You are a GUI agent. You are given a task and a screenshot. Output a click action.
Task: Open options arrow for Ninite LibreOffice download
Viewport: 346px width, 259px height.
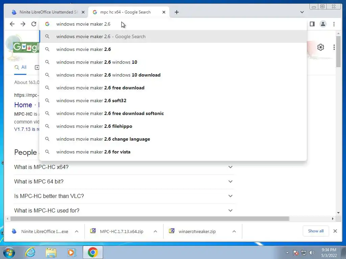point(77,231)
